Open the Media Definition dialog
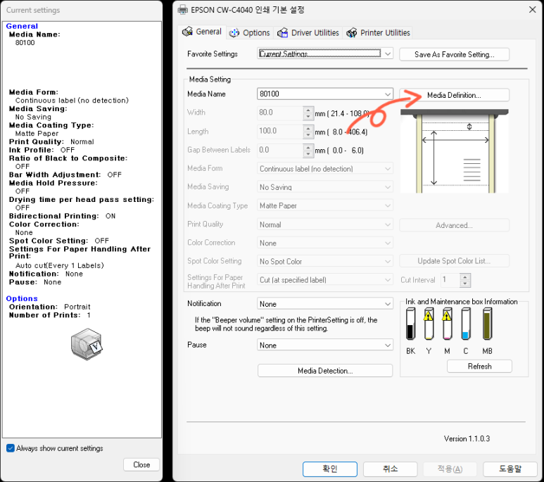544x482 pixels. pos(454,95)
